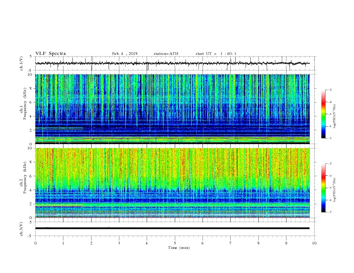Screen dimensions: 354x273
Task: Click the time axis tick label "6"
Action: pos(202,243)
